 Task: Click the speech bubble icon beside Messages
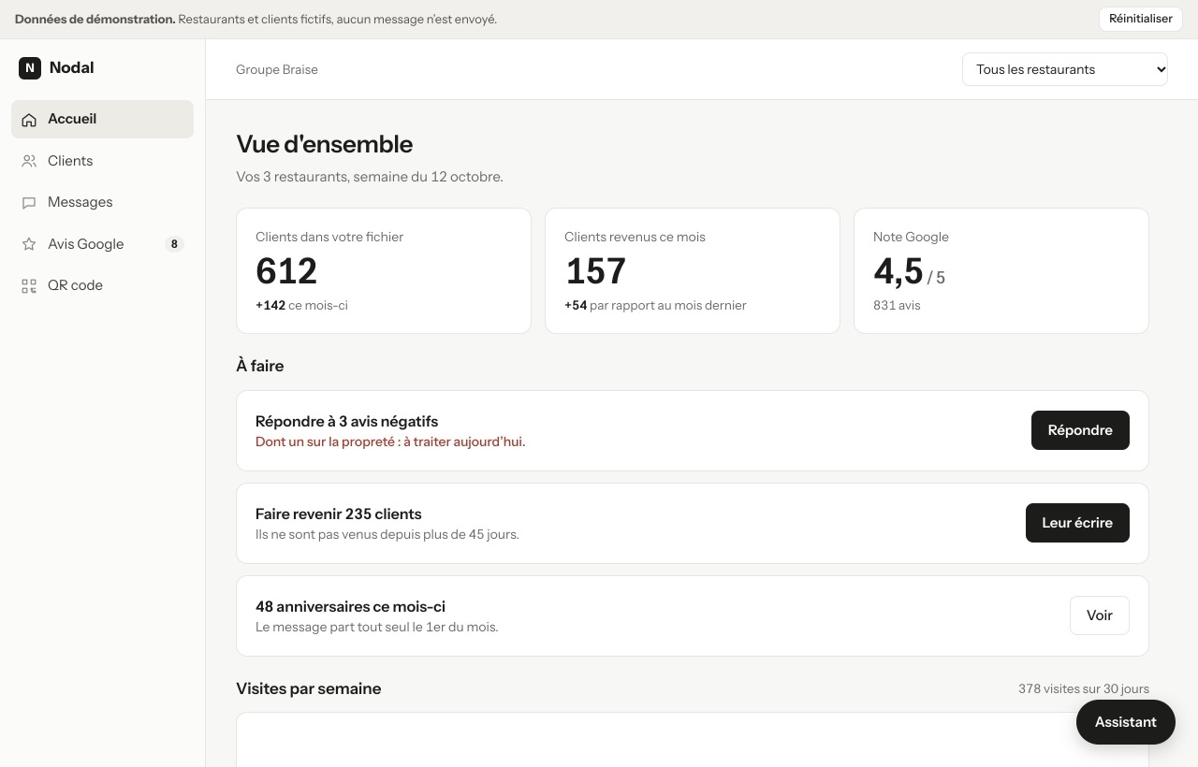(x=29, y=203)
